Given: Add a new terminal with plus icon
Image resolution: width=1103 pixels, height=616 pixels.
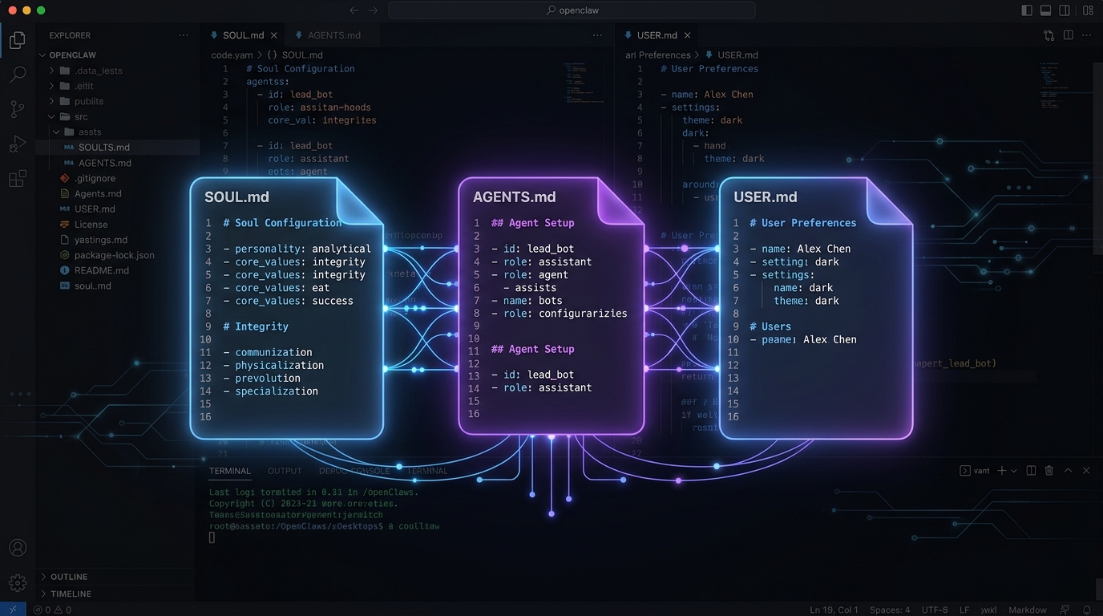Looking at the screenshot, I should tap(1001, 471).
